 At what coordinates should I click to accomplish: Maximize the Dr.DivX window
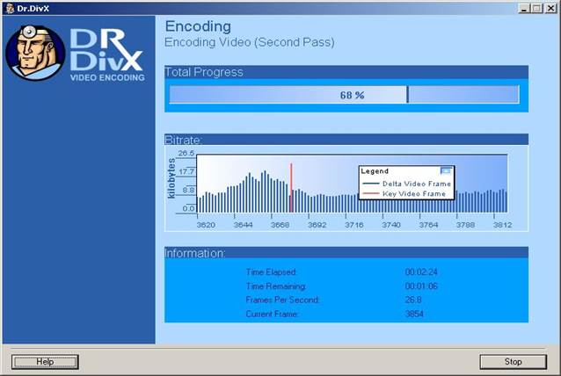click(x=537, y=8)
